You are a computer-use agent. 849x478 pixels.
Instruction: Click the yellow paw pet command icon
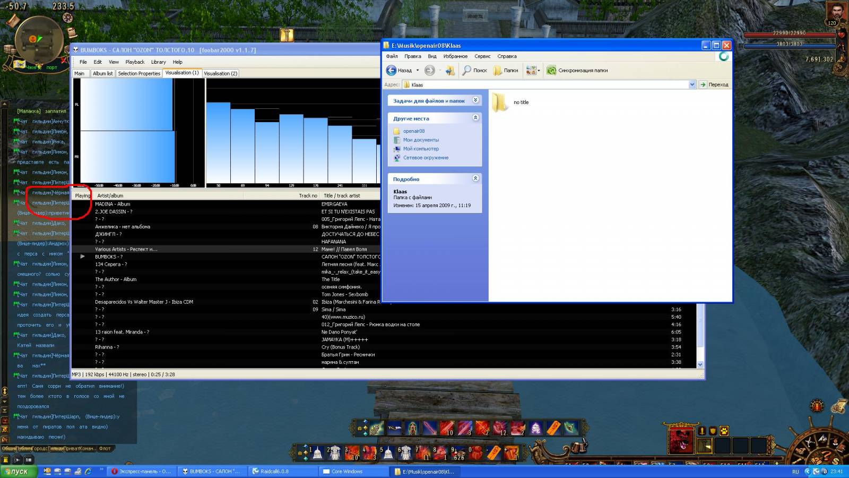click(724, 431)
